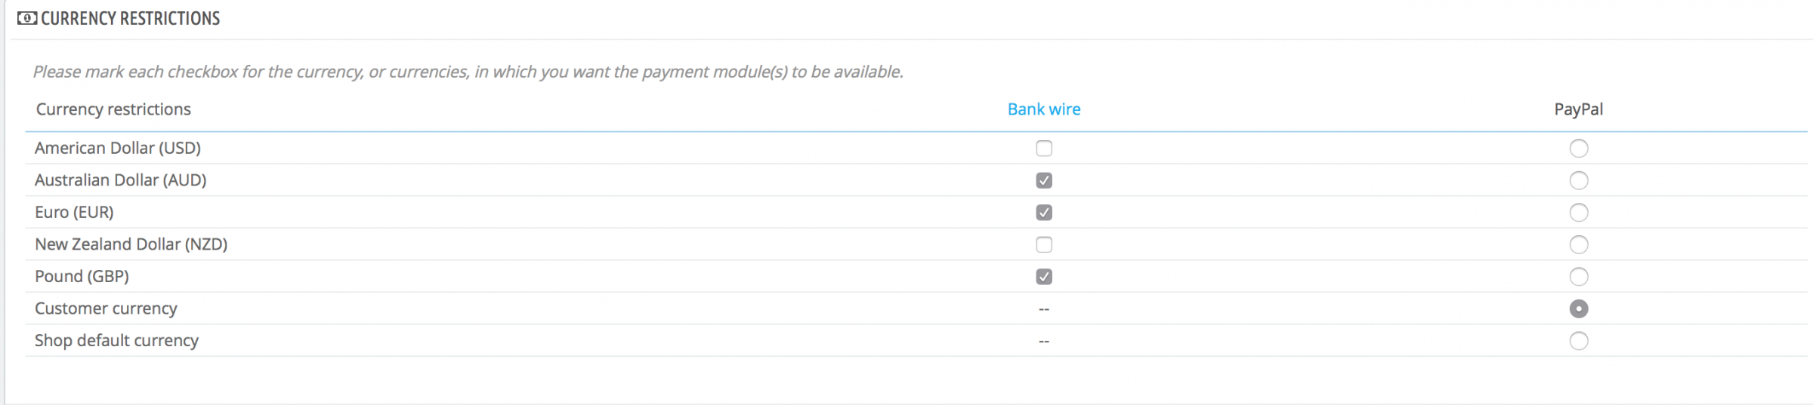1813x405 pixels.
Task: Uncheck Bank wire for Pound (GBP)
Action: [x=1044, y=277]
